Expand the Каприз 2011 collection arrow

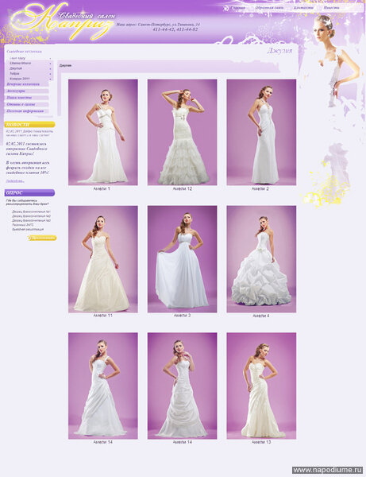coord(50,79)
